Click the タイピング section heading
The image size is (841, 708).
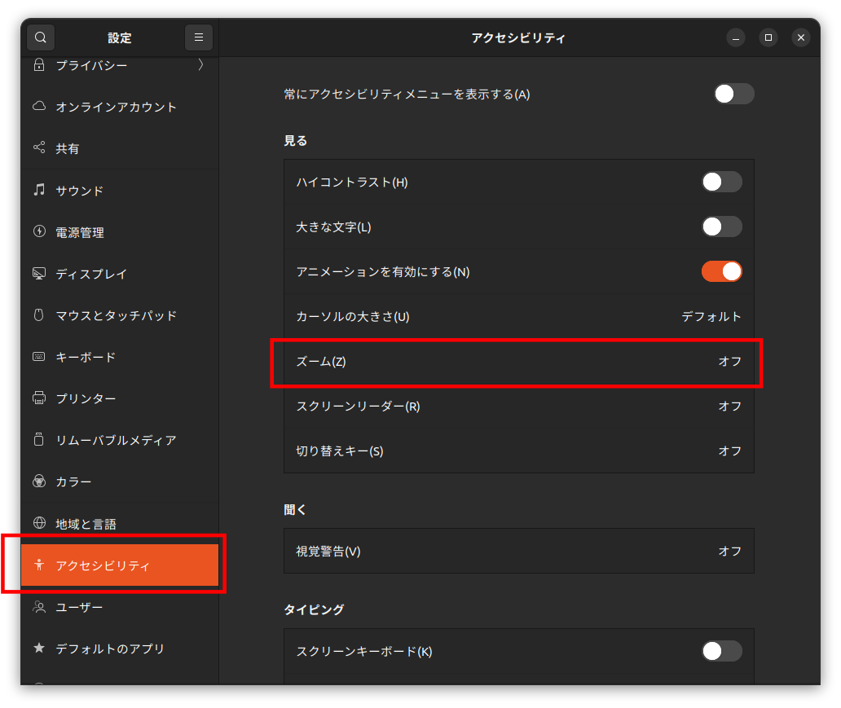click(314, 609)
